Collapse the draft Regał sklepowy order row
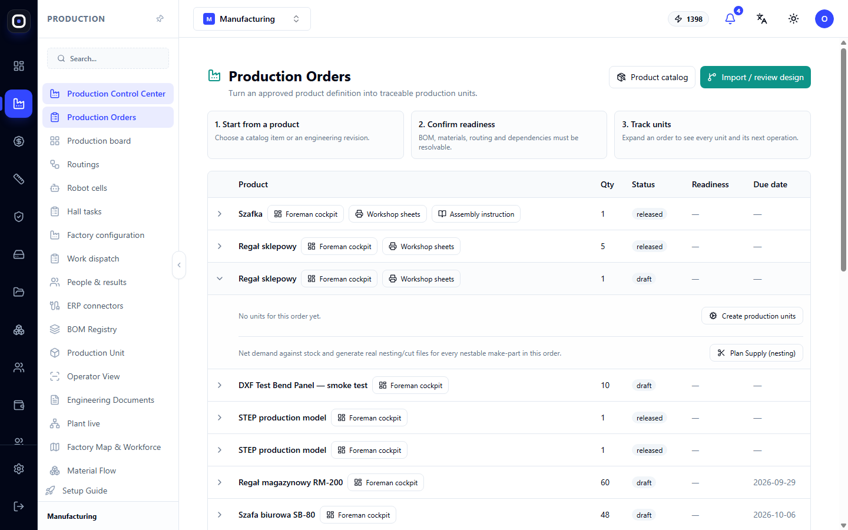The height and width of the screenshot is (530, 848). click(x=220, y=279)
